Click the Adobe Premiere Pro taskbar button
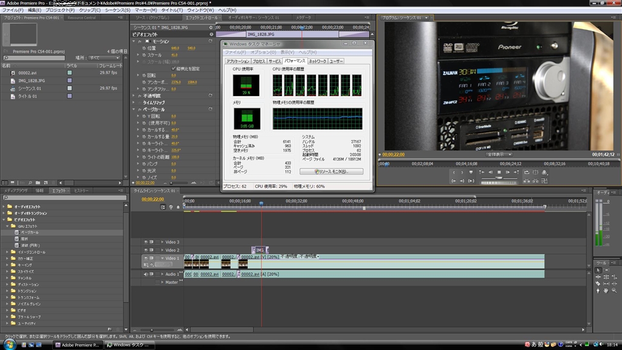Image resolution: width=622 pixels, height=350 pixels. 77,345
